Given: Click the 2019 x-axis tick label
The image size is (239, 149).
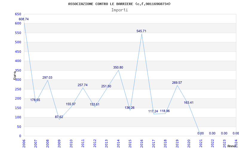Looking at the screenshot, I should [x=177, y=144].
